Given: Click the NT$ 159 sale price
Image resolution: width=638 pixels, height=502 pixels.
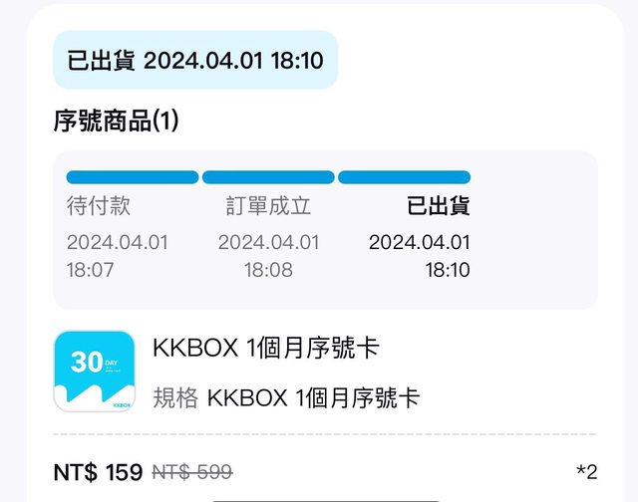Looking at the screenshot, I should [98, 472].
